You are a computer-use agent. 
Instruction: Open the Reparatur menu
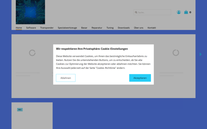pyautogui.click(x=97, y=28)
